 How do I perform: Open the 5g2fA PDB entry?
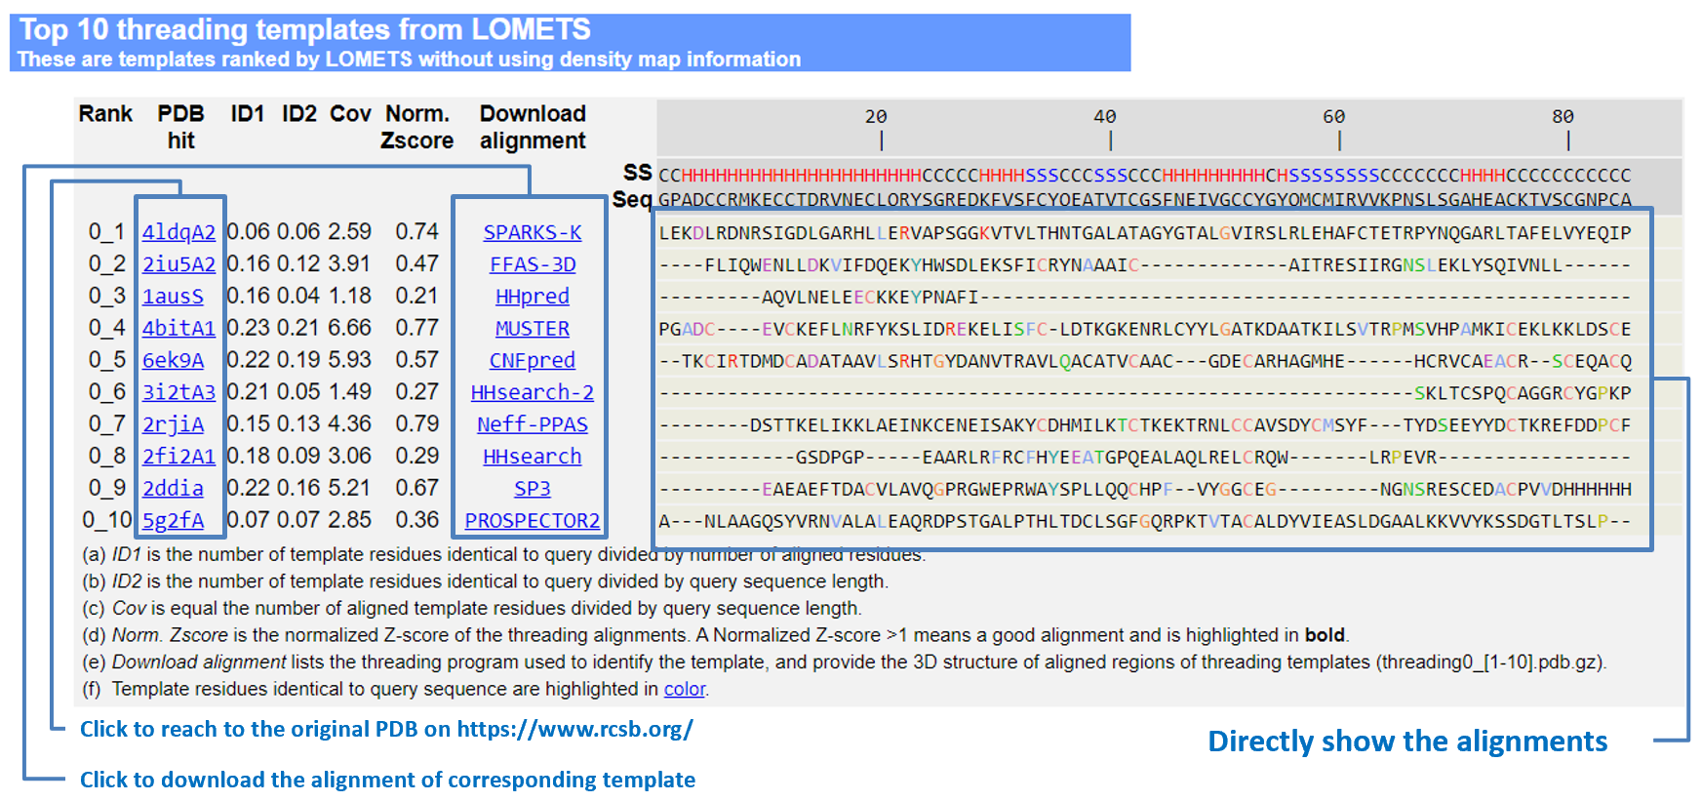point(173,521)
